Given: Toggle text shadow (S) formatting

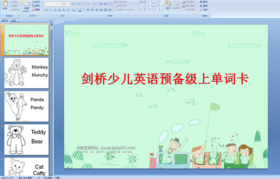Looking at the screenshot, I should 64,10.
